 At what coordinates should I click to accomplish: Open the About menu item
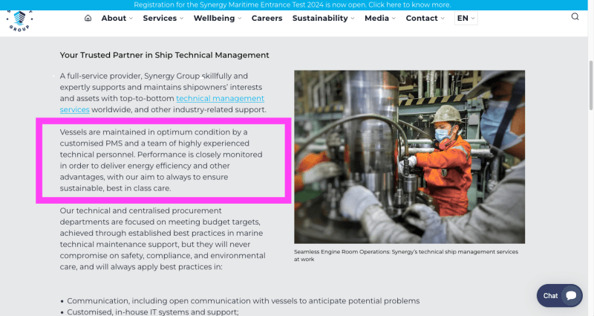114,18
